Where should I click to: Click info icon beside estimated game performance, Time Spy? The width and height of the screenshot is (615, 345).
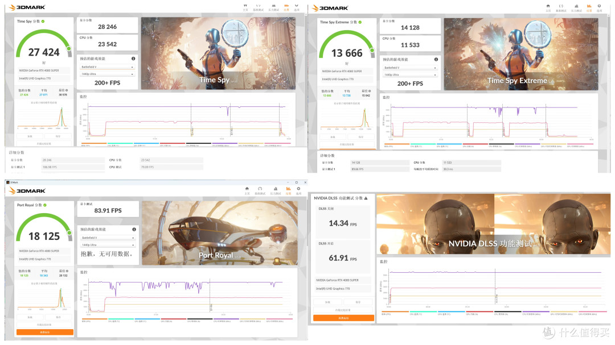(133, 59)
